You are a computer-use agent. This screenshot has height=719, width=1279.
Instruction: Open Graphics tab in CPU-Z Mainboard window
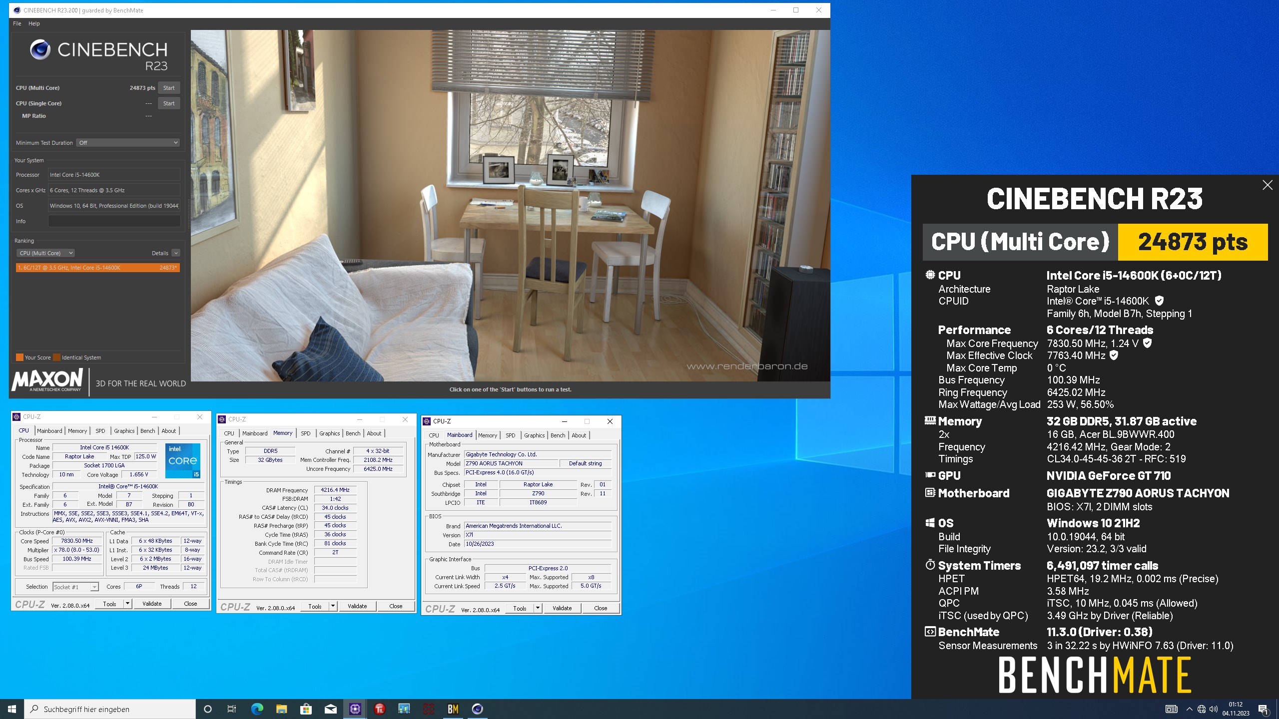coord(534,435)
